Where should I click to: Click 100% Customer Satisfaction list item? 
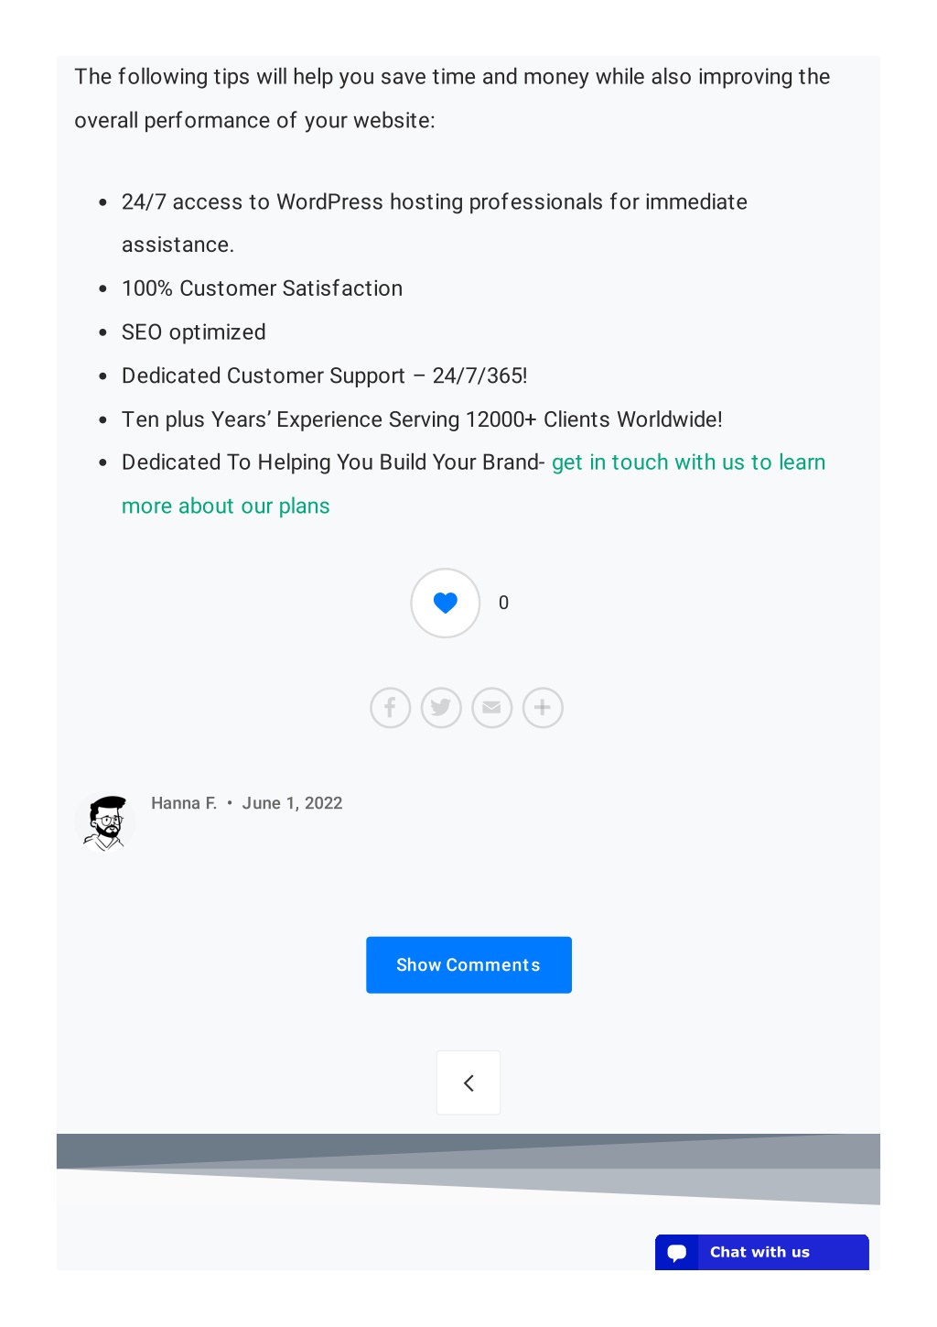[x=262, y=288]
